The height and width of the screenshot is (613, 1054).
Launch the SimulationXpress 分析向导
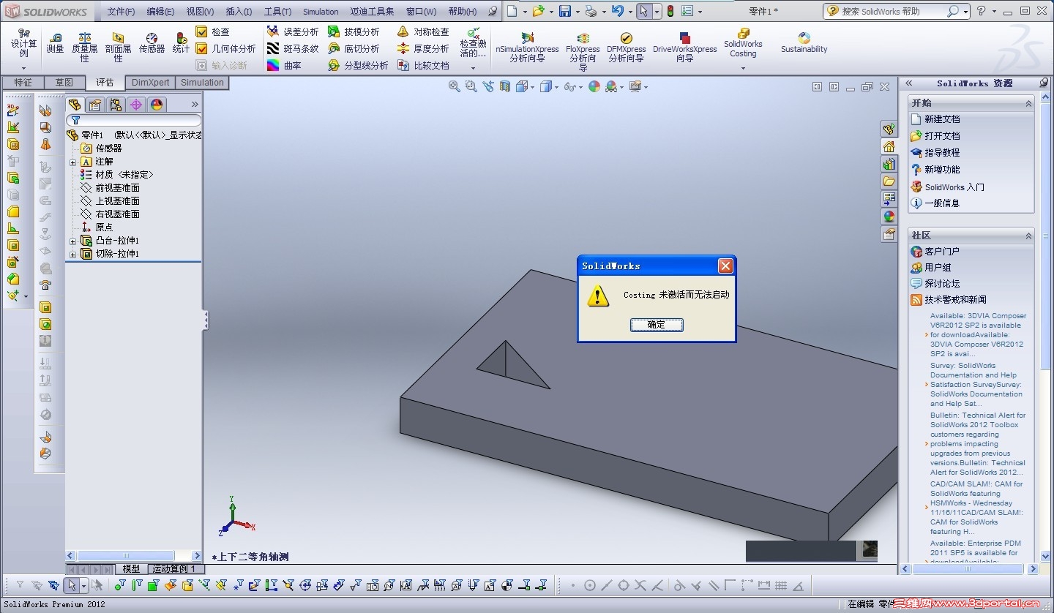pyautogui.click(x=527, y=48)
